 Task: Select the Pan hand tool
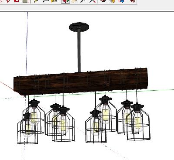(74, 1)
